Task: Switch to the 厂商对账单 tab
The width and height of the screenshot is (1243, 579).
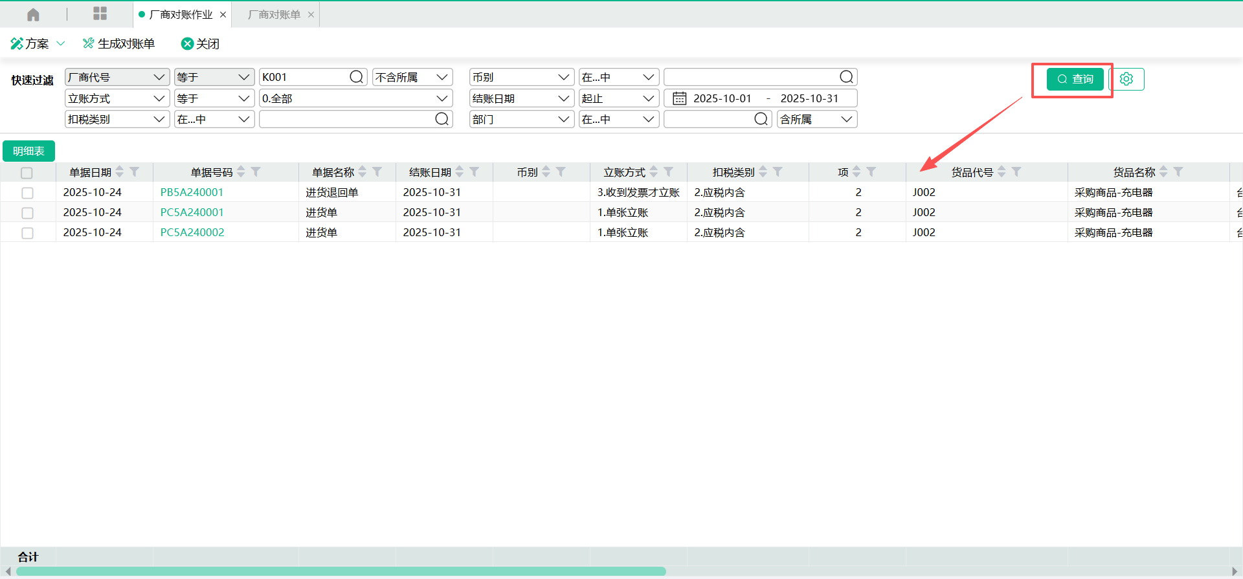Action: click(x=274, y=14)
